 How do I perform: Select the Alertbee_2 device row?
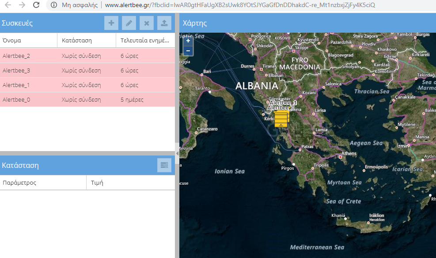[87, 56]
